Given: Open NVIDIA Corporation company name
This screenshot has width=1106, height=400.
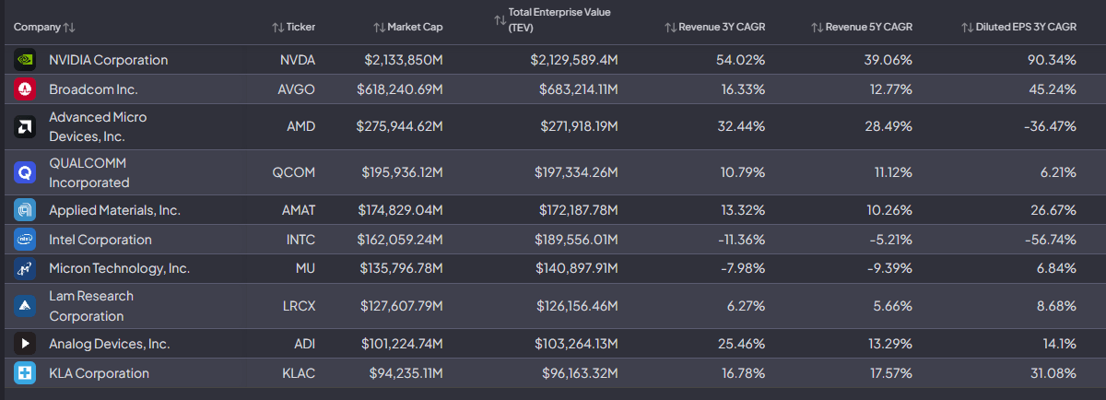Looking at the screenshot, I should pyautogui.click(x=109, y=60).
